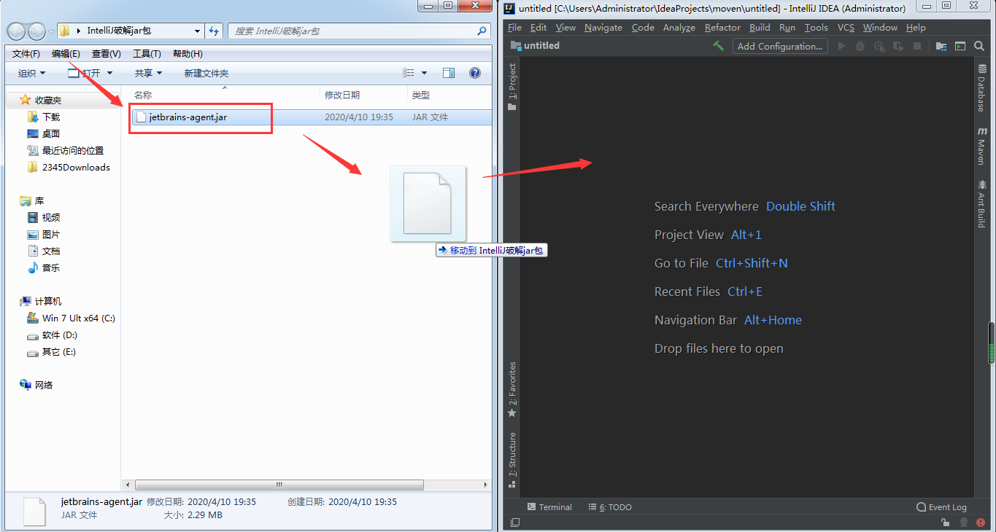Open the Run menu
The image size is (996, 532).
787,28
